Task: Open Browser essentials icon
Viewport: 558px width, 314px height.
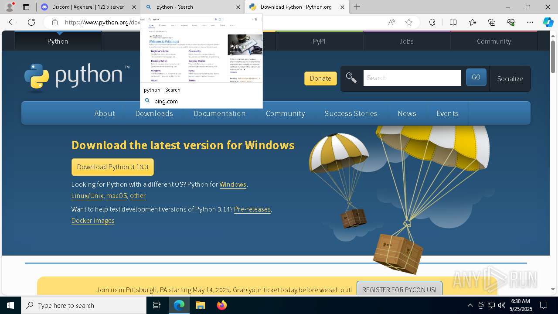Action: coord(511,22)
